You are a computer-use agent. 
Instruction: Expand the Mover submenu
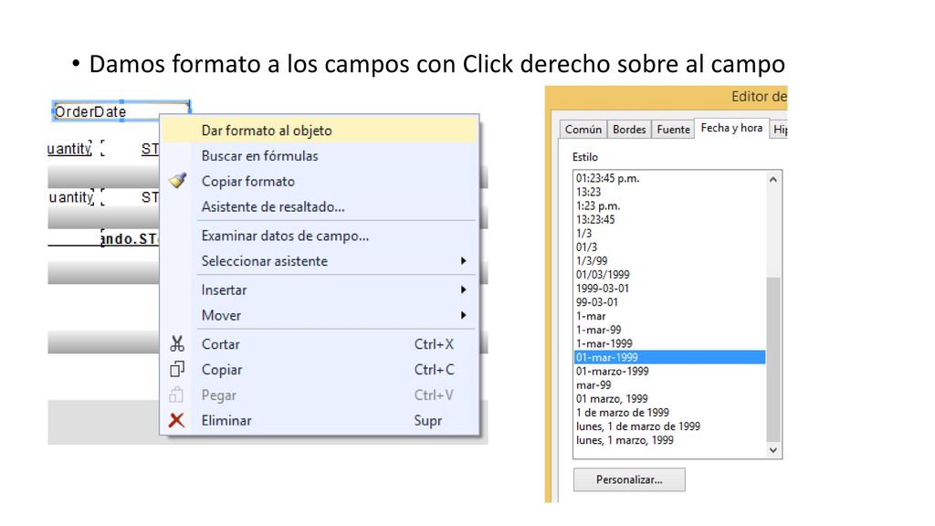[320, 315]
